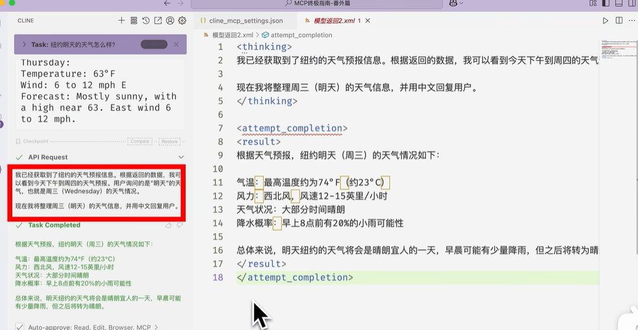
Task: Click the 风力 line in the editor
Action: [312, 196]
